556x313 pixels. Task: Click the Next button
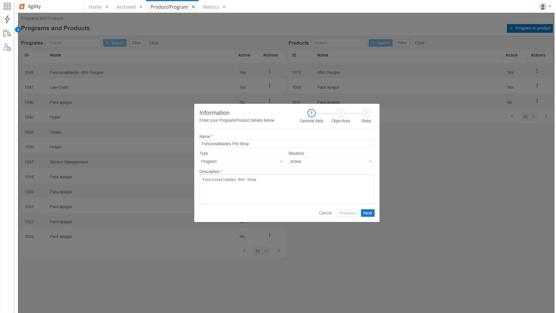pos(367,213)
